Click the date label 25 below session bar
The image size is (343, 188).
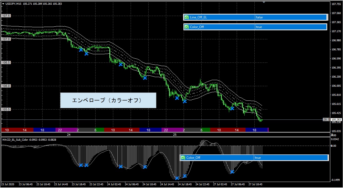[x=175, y=135]
